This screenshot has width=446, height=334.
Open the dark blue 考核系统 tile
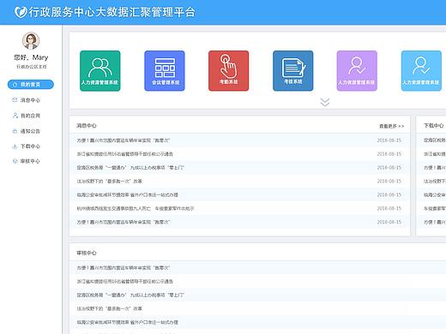point(292,71)
